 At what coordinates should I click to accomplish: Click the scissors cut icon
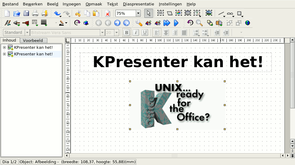point(78,13)
